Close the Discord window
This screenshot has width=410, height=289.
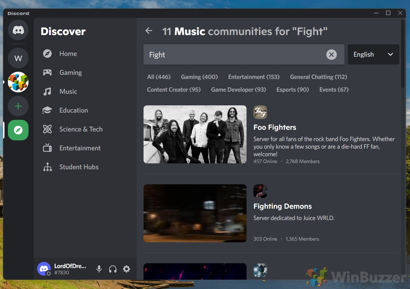(400, 13)
